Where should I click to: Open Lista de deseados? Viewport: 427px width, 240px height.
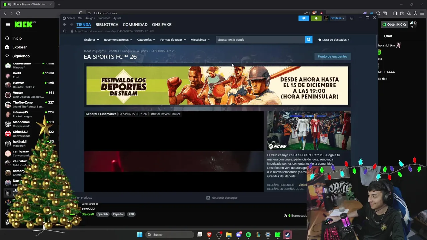(334, 40)
